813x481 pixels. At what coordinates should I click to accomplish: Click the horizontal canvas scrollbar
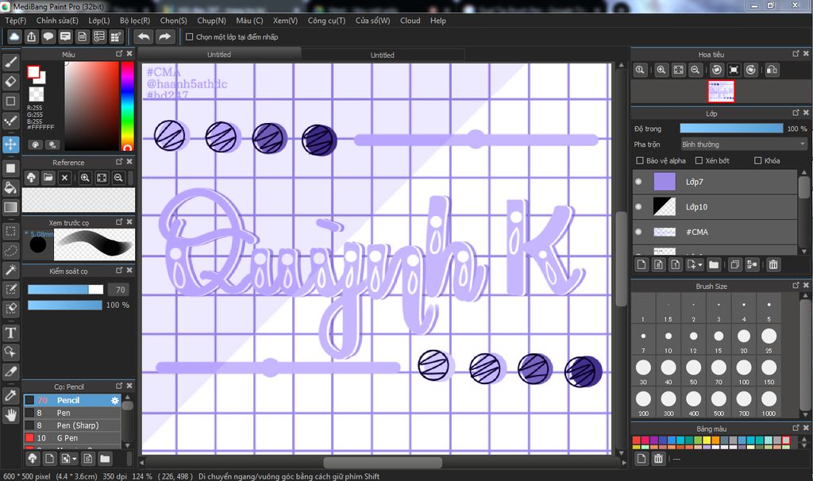pos(383,462)
